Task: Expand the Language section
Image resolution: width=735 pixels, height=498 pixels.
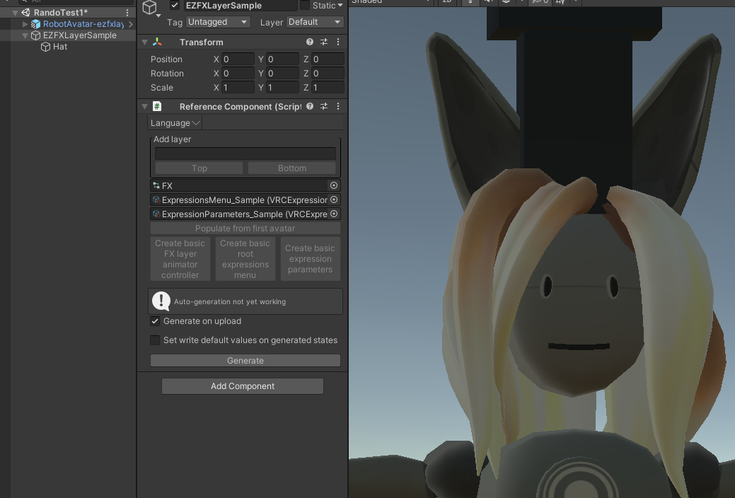Action: [175, 123]
